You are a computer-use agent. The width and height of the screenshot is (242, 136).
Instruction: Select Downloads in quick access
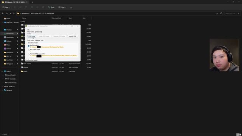9,34
